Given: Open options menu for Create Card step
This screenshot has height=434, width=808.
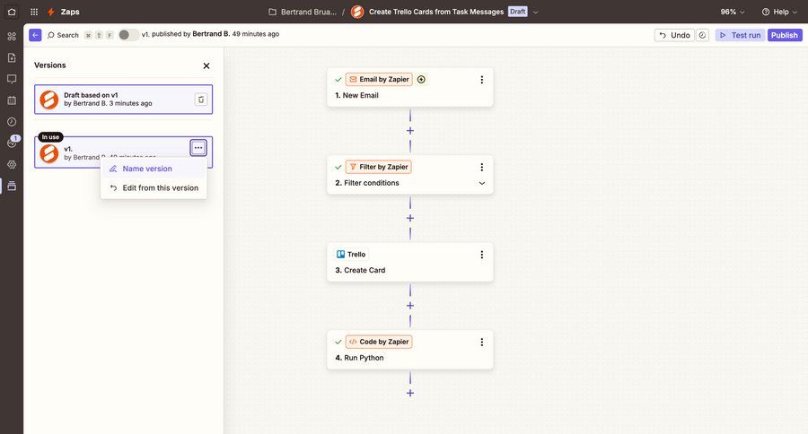Looking at the screenshot, I should pos(482,255).
